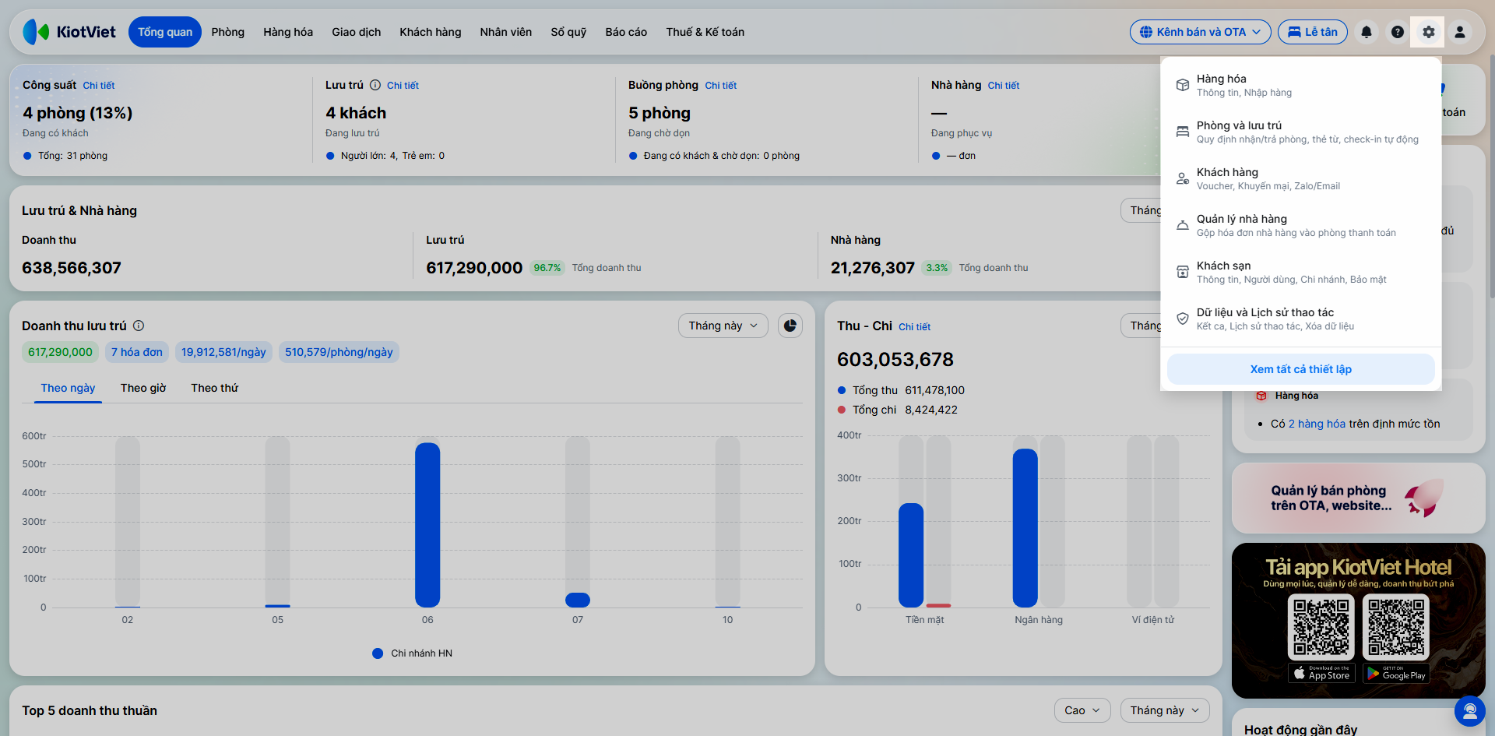Open the user account profile icon

(x=1460, y=32)
